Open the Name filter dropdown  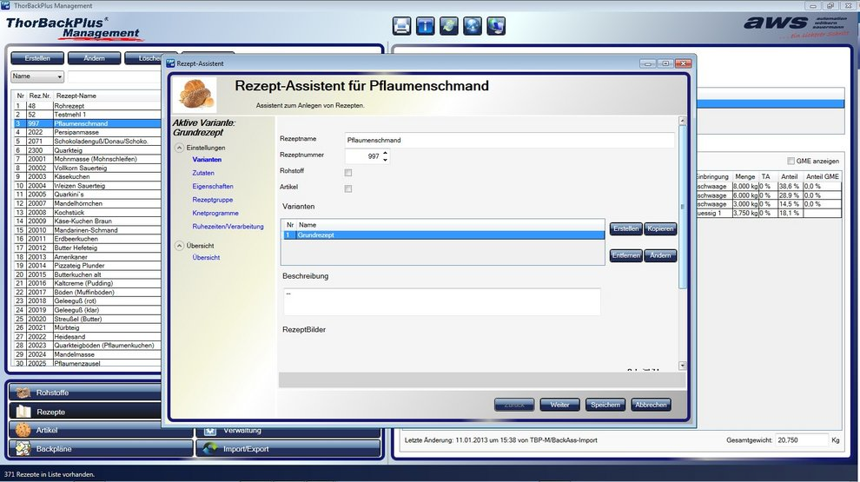tap(37, 76)
